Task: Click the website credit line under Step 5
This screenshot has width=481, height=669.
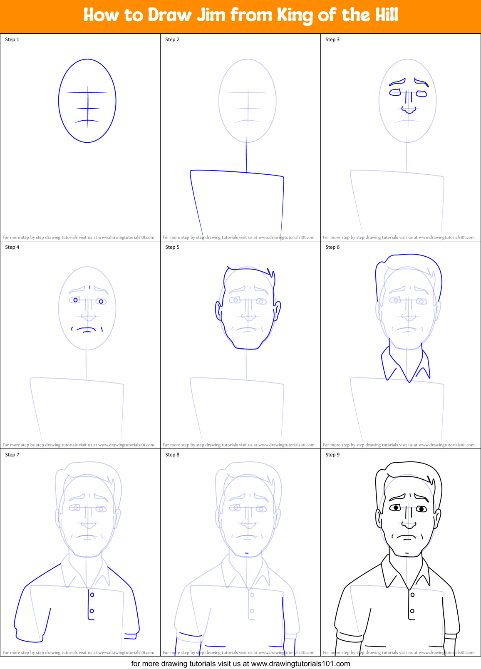Action: pos(238,445)
